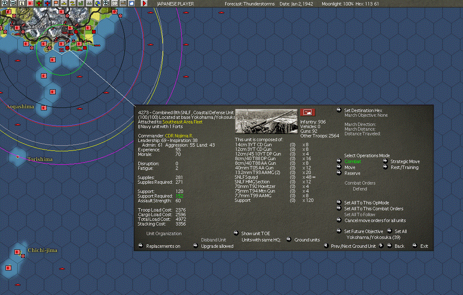The width and height of the screenshot is (463, 295).
Task: Click the 75mm T94 Mtn Gun row
Action: point(272,191)
